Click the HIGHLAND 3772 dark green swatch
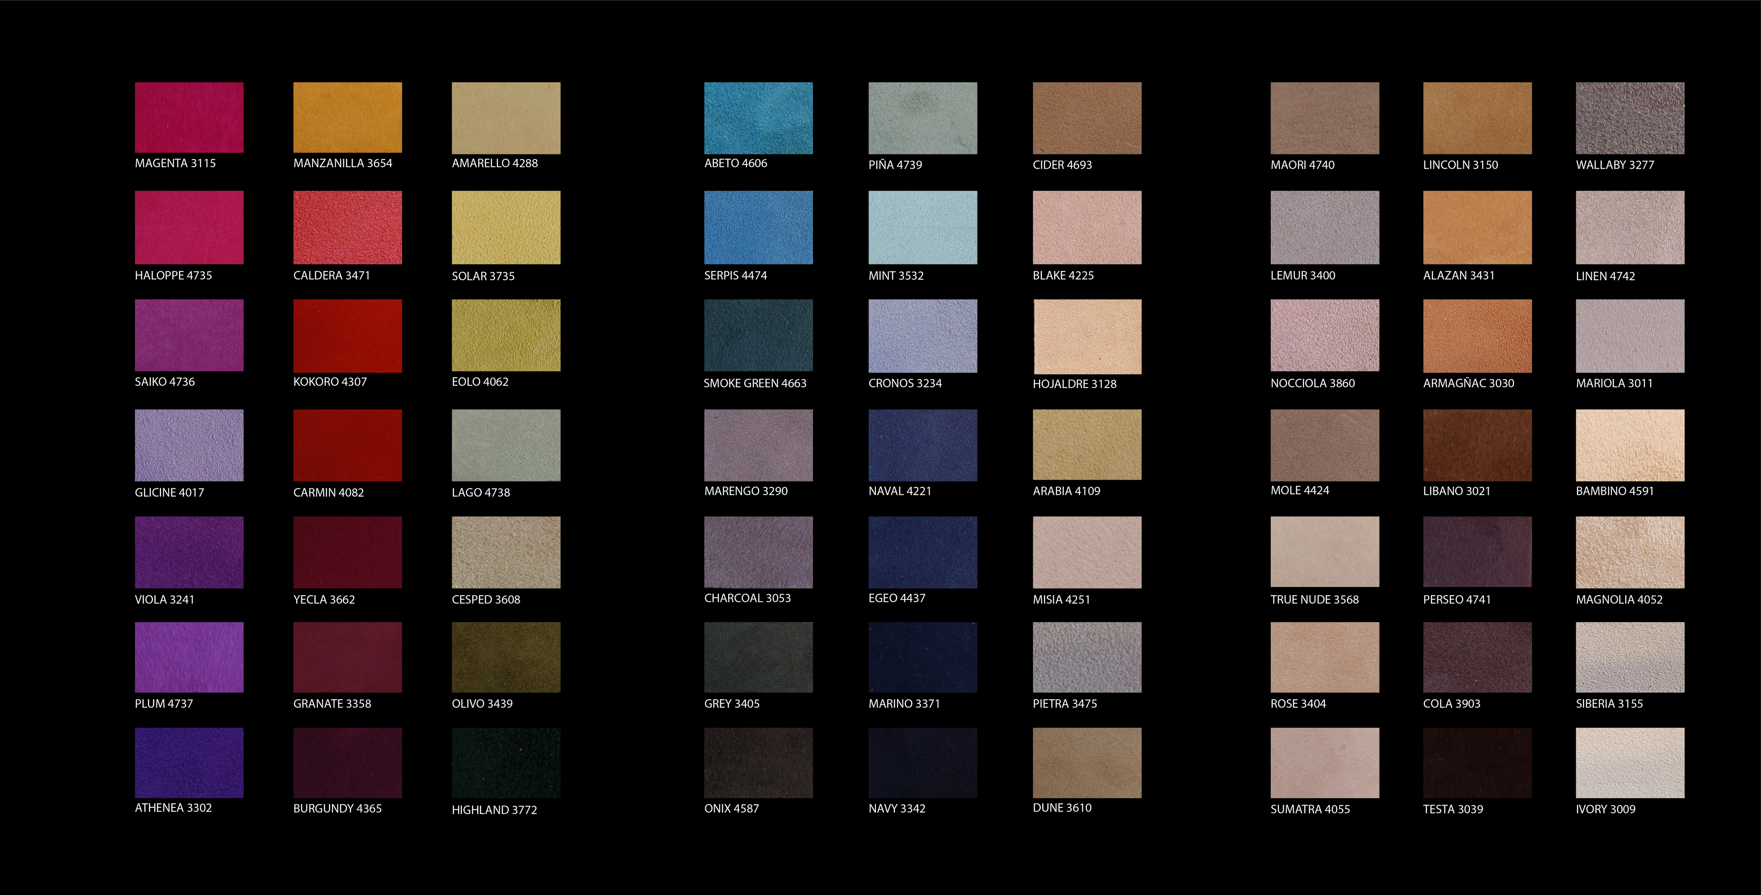 tap(506, 762)
